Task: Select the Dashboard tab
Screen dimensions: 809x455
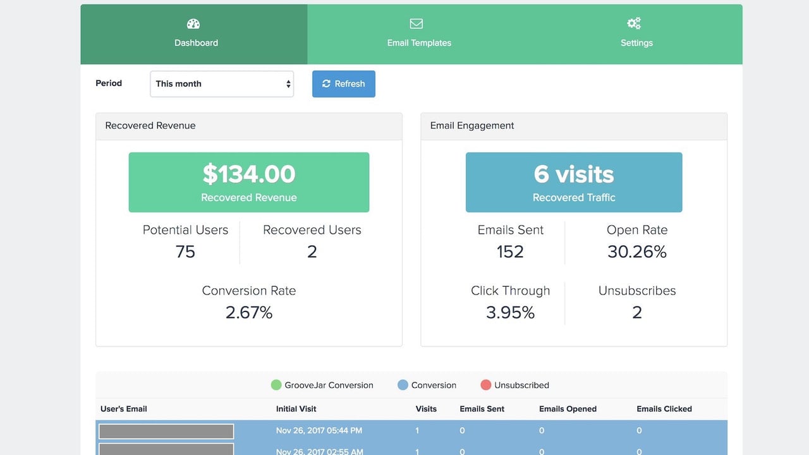Action: 194,34
